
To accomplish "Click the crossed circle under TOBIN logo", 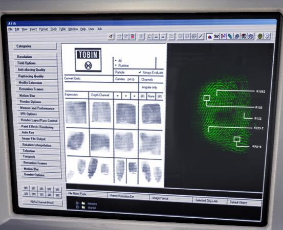I will 88,65.
